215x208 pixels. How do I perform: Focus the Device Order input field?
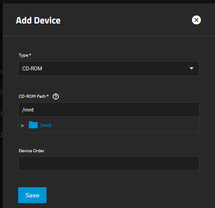109,163
